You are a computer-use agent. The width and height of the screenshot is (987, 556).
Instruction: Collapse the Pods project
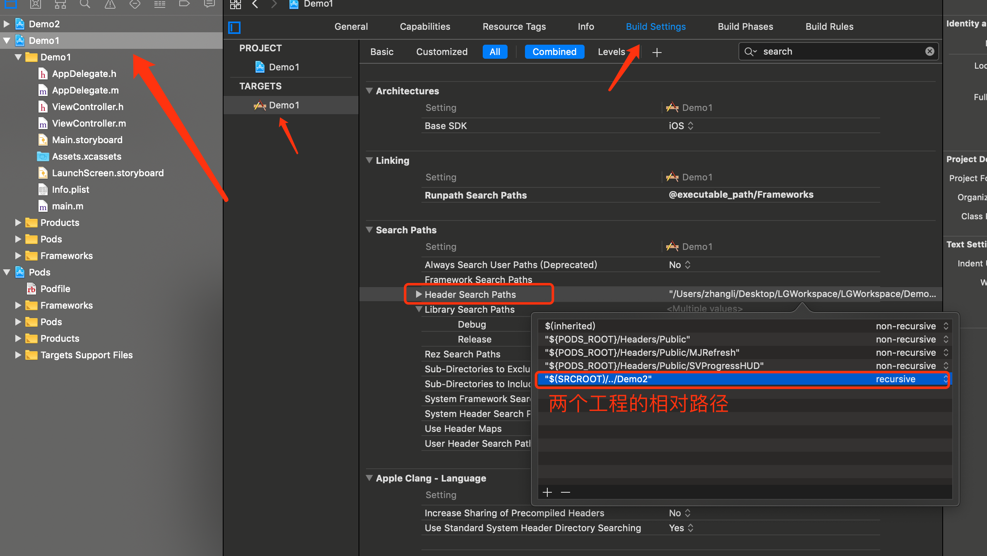[x=6, y=272]
